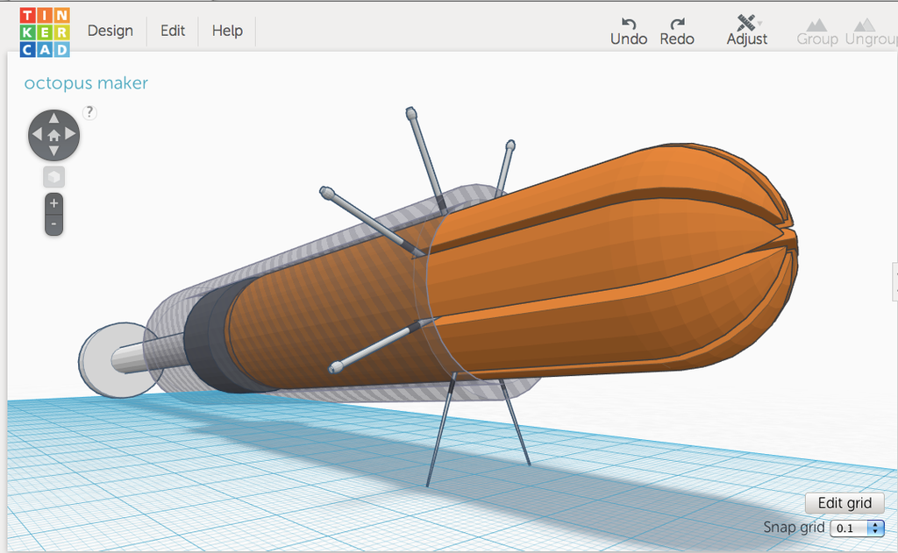This screenshot has width=898, height=553.
Task: Zoom out with the minus button
Action: point(53,224)
